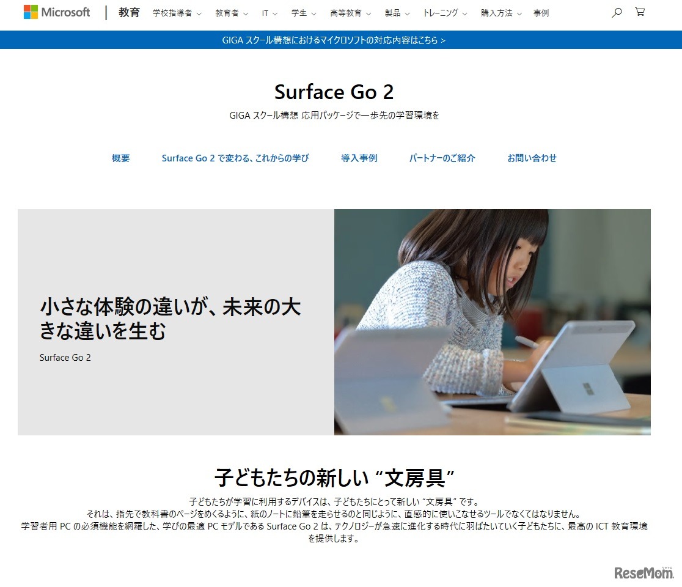
Task: Open the お問い合わせ link
Action: coord(532,158)
